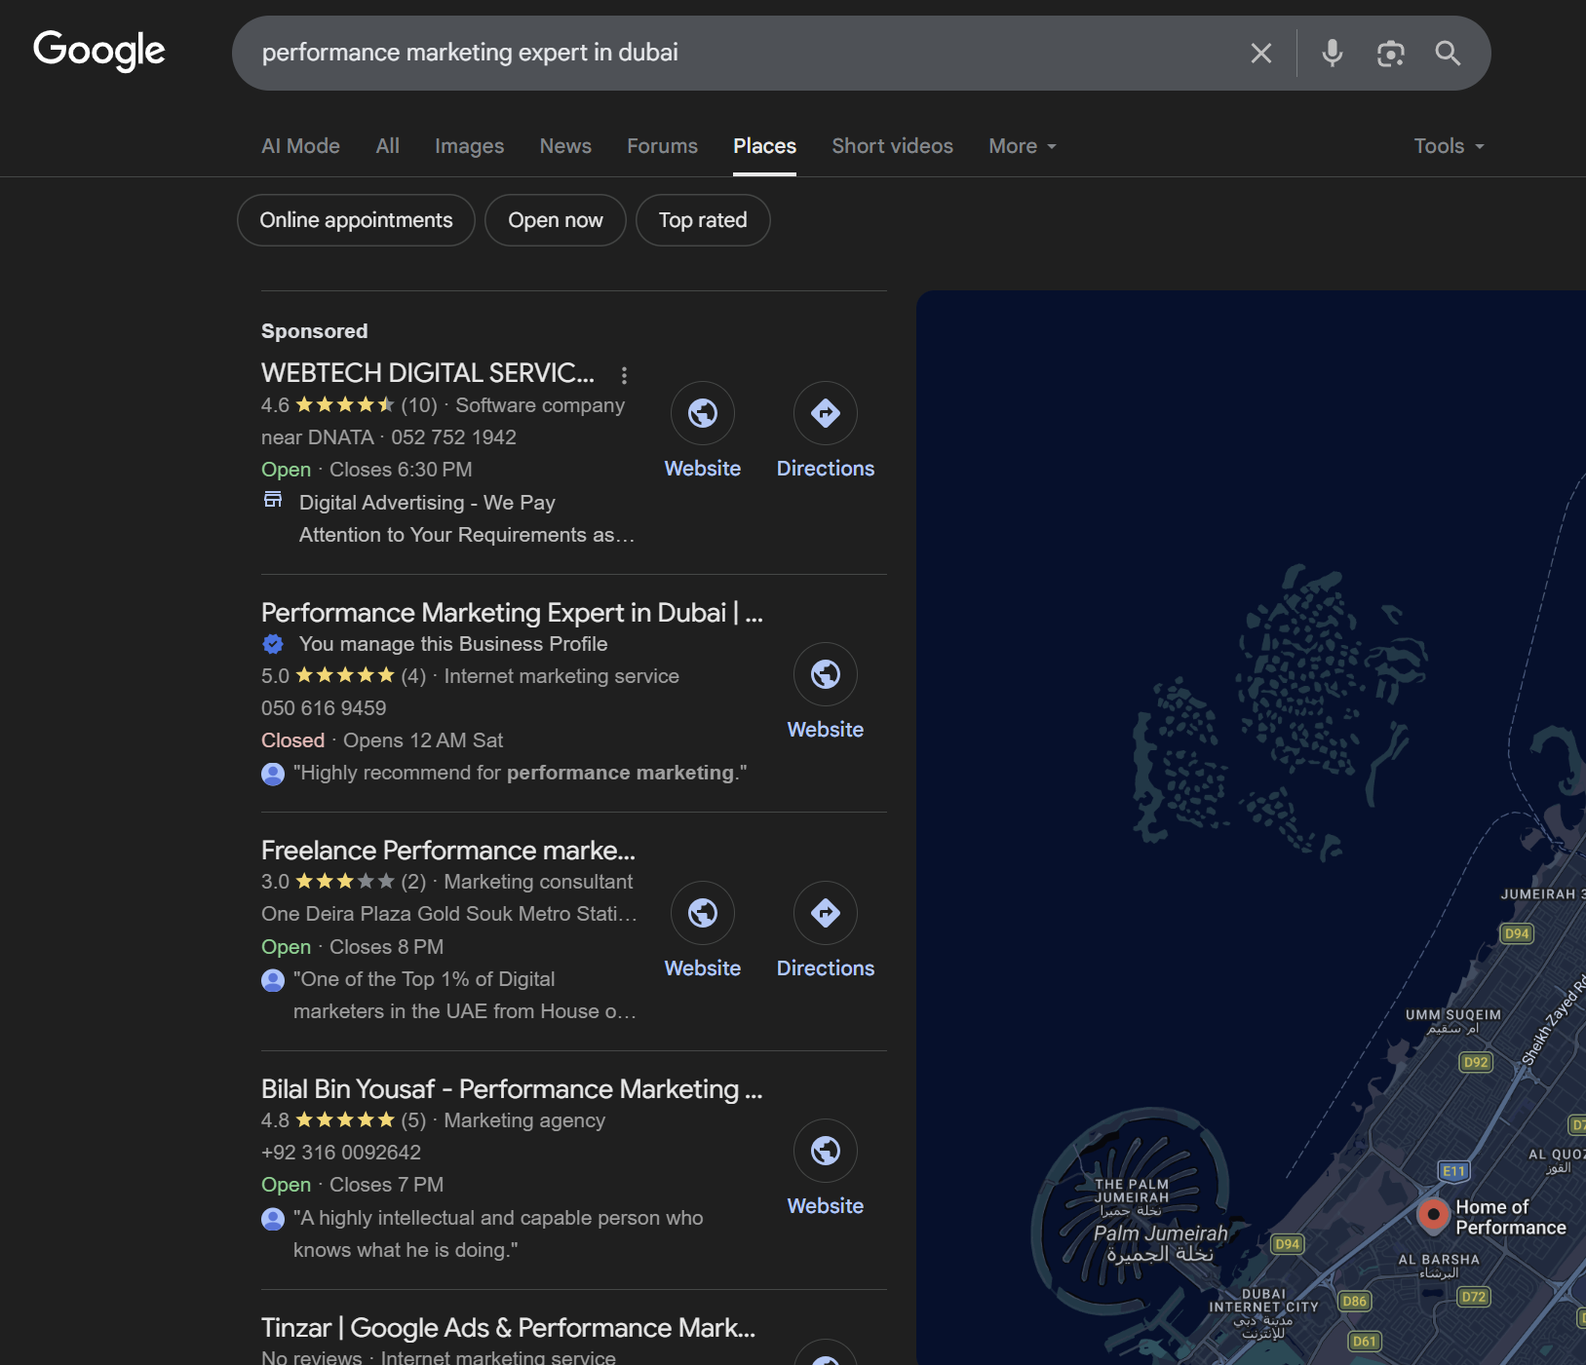Select the Places tab
Viewport: 1586px width, 1365px height.
pyautogui.click(x=764, y=146)
